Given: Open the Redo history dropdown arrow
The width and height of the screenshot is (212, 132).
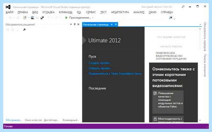Looking at the screenshot, I should pos(60,18).
